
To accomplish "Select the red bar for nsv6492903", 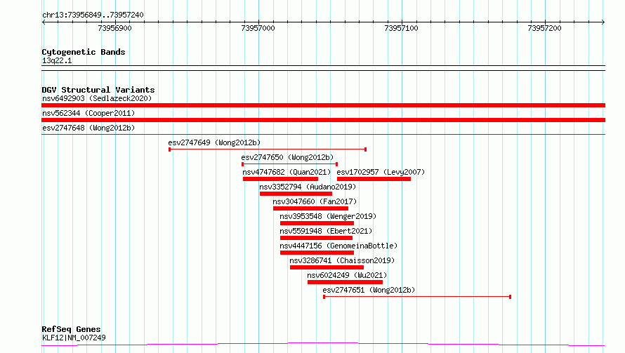I will coord(323,105).
